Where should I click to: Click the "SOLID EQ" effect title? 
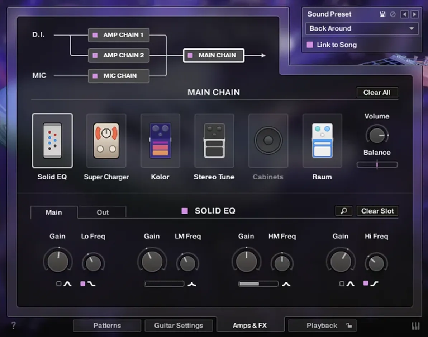pos(215,211)
